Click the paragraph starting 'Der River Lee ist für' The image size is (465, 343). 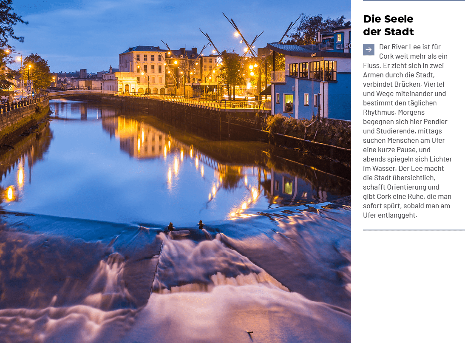tap(407, 131)
